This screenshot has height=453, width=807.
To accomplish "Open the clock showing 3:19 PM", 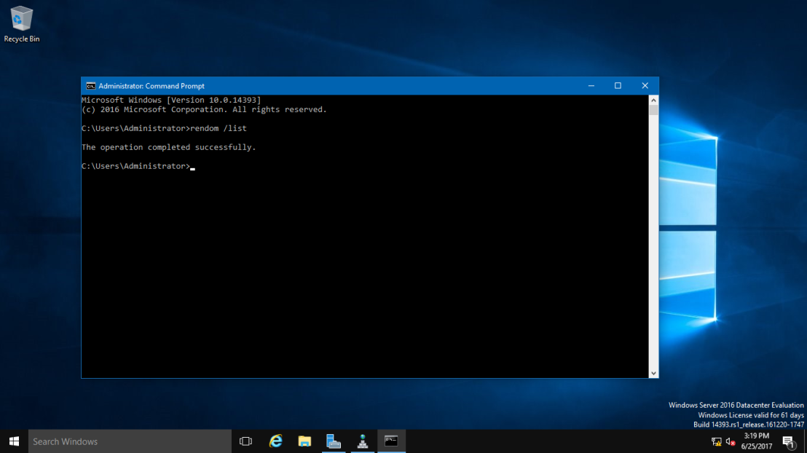I will click(757, 441).
